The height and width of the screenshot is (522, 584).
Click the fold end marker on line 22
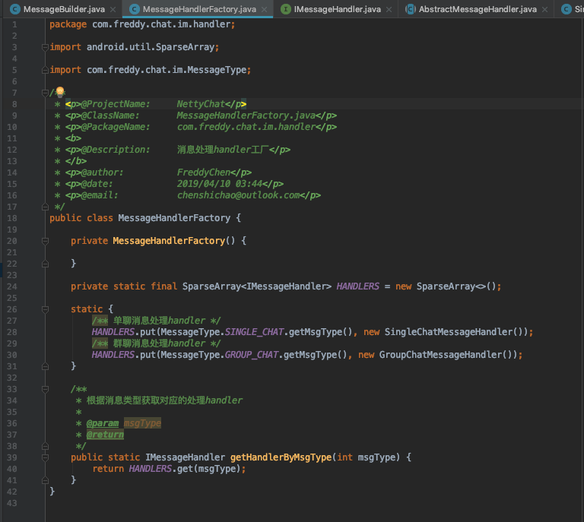tap(45, 264)
